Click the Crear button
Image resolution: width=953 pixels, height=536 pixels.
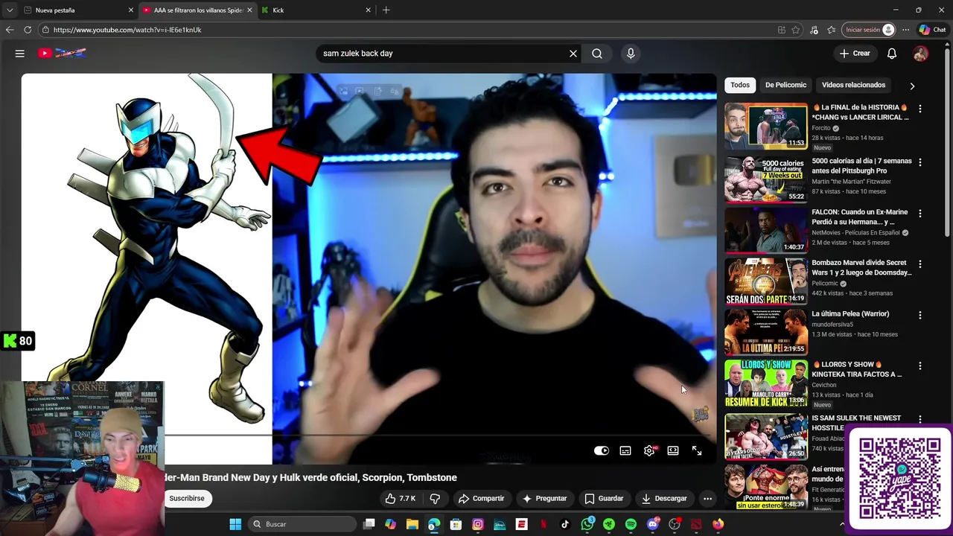[854, 54]
